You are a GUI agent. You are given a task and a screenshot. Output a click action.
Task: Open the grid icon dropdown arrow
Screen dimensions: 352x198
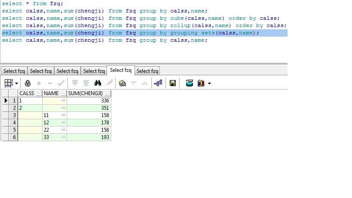click(x=16, y=84)
